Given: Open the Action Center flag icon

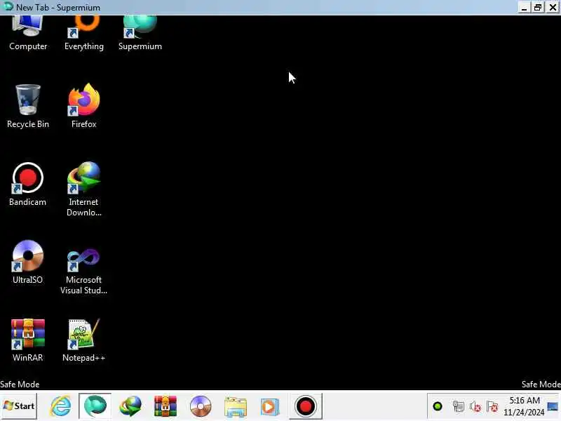Looking at the screenshot, I should (x=492, y=406).
